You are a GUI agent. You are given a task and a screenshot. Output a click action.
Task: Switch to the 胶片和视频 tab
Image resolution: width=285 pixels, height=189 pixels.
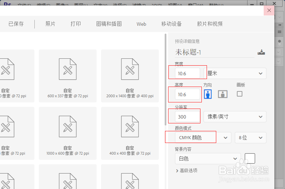[210, 24]
